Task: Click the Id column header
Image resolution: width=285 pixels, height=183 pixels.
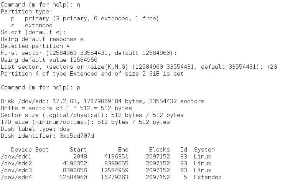Action: 184,150
